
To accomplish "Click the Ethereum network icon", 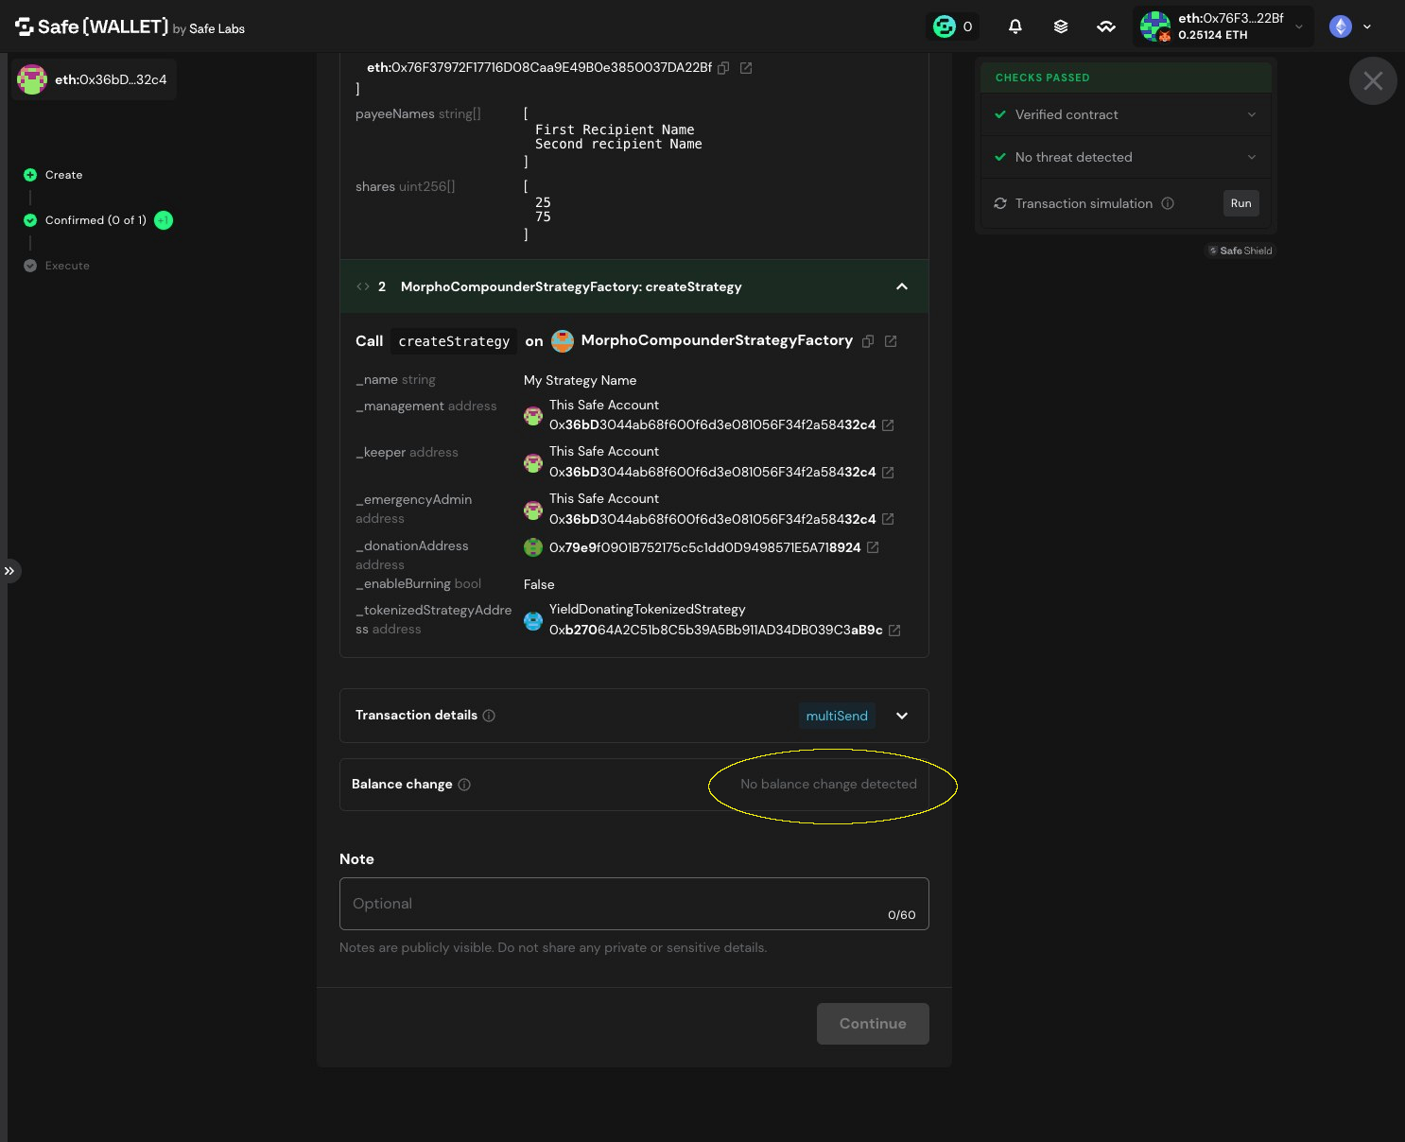I will click(1341, 26).
